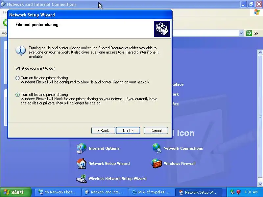The image size is (263, 197).
Task: Click Network and Internet Connections title icon
Action: click(3, 4)
